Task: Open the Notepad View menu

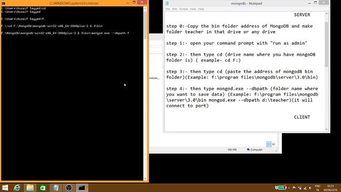Action: 193,9
